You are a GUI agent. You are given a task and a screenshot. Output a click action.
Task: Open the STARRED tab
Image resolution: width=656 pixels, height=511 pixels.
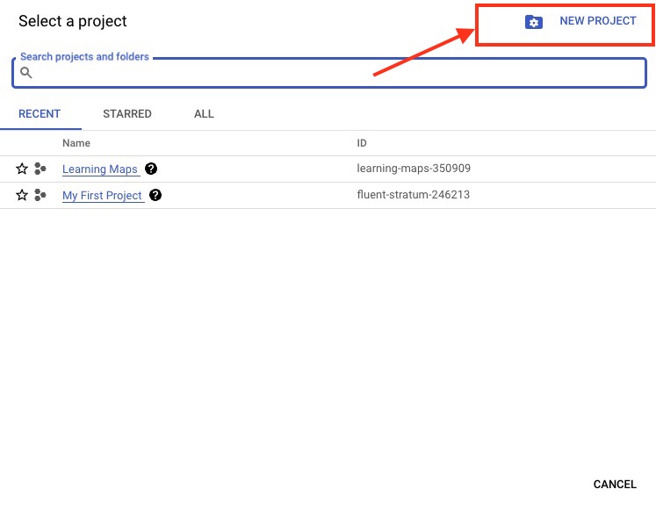tap(127, 114)
